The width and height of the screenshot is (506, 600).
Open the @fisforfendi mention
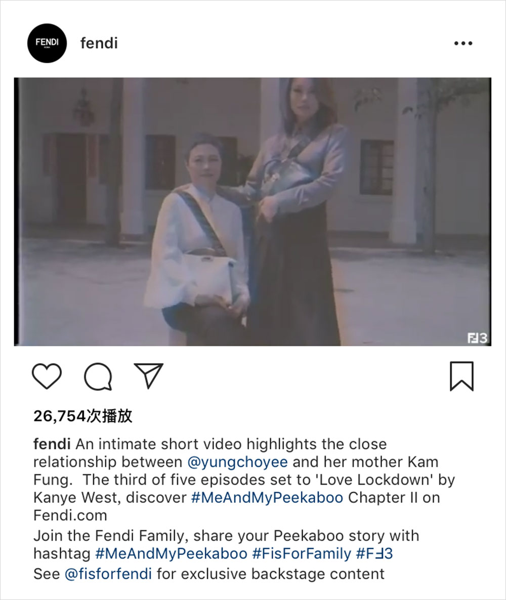[108, 574]
